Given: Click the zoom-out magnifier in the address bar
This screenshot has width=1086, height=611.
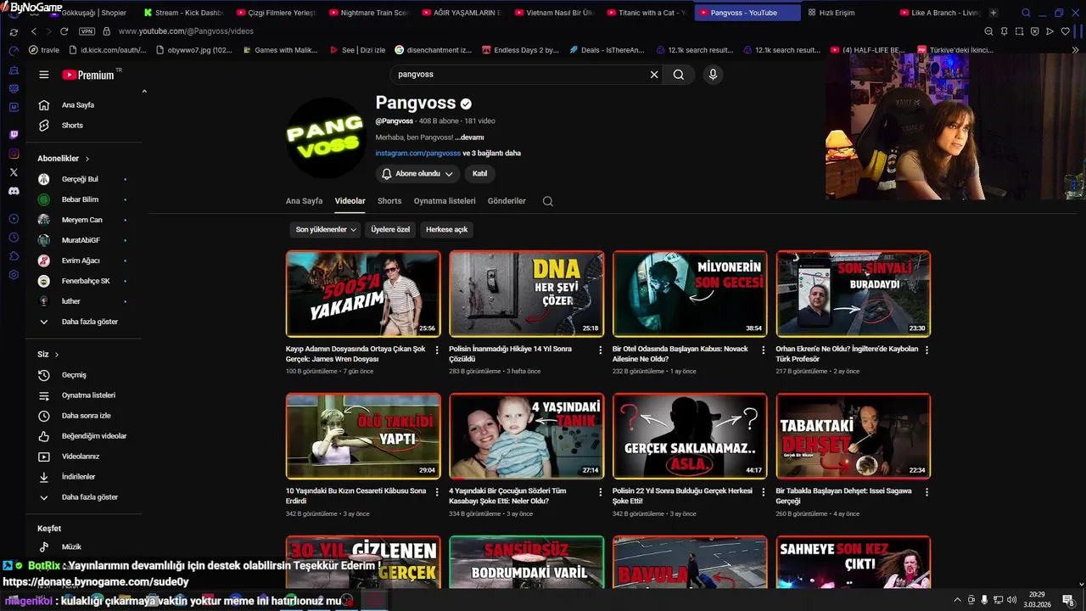Looking at the screenshot, I should click(988, 31).
